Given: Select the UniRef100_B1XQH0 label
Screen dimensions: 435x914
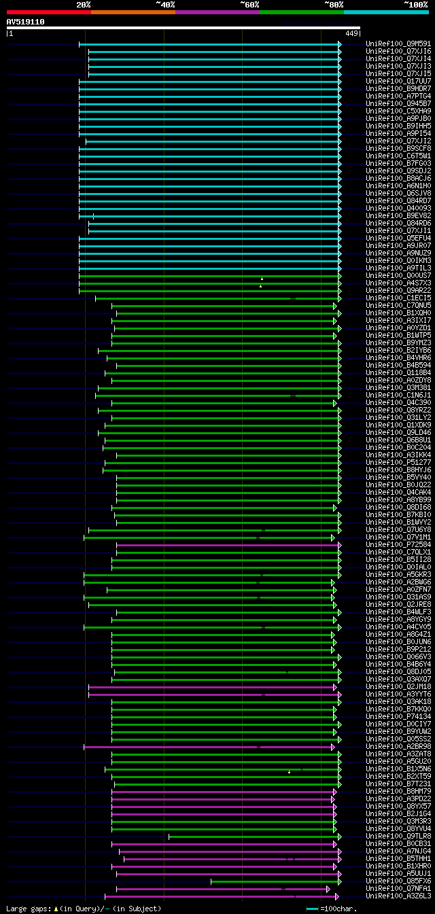Looking at the screenshot, I should pyautogui.click(x=398, y=313).
